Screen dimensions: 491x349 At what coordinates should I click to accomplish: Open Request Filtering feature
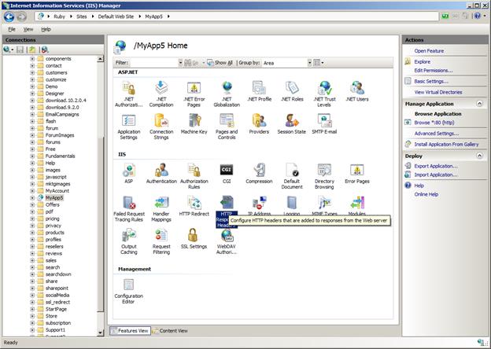coord(161,241)
